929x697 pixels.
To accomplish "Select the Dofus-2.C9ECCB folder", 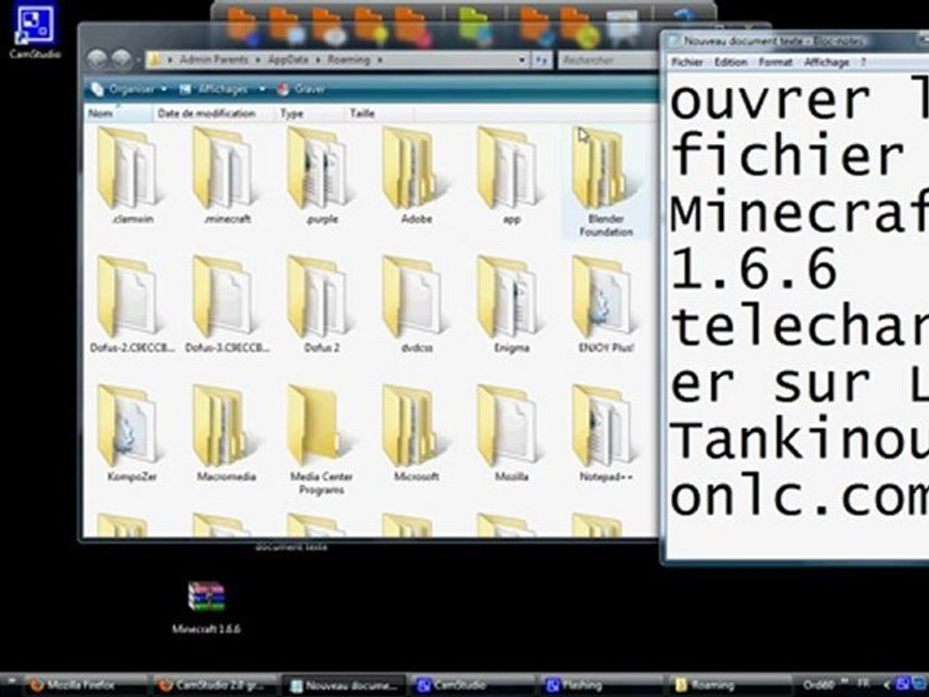I will click(x=132, y=303).
